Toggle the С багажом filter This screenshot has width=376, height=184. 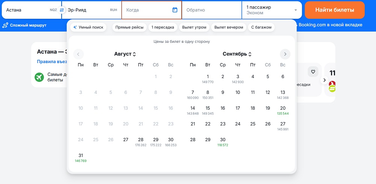point(261,27)
